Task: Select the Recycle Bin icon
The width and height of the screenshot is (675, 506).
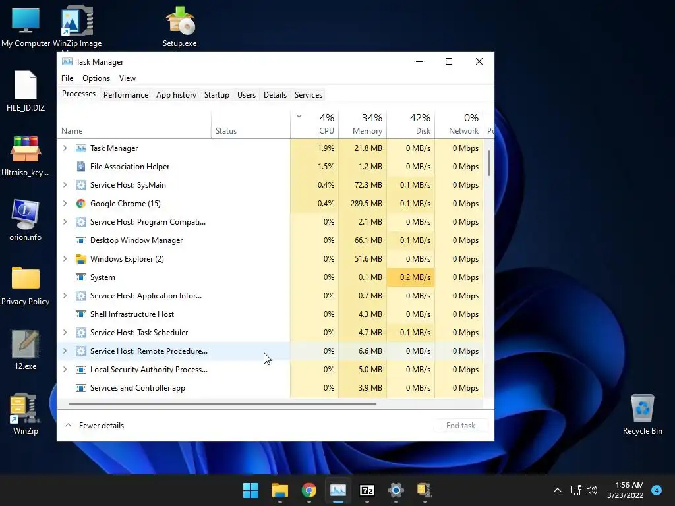Action: point(642,415)
